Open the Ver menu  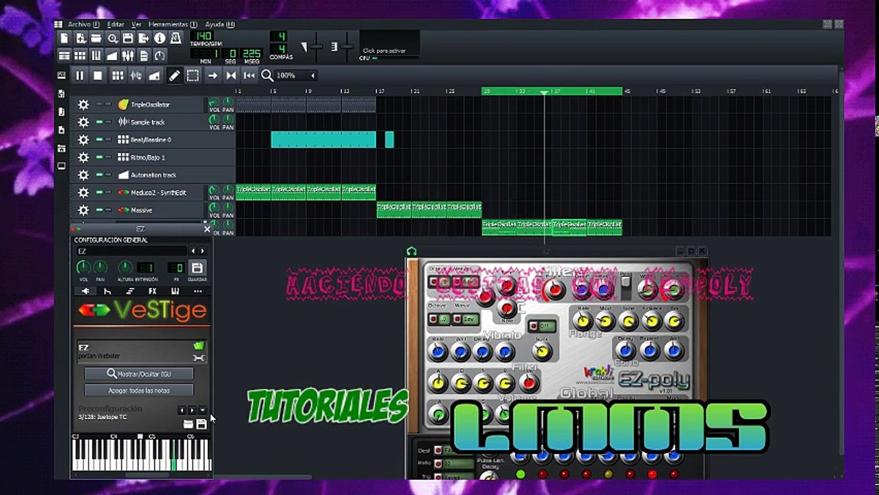pos(136,24)
